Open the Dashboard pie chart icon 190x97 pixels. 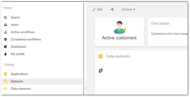[5, 47]
